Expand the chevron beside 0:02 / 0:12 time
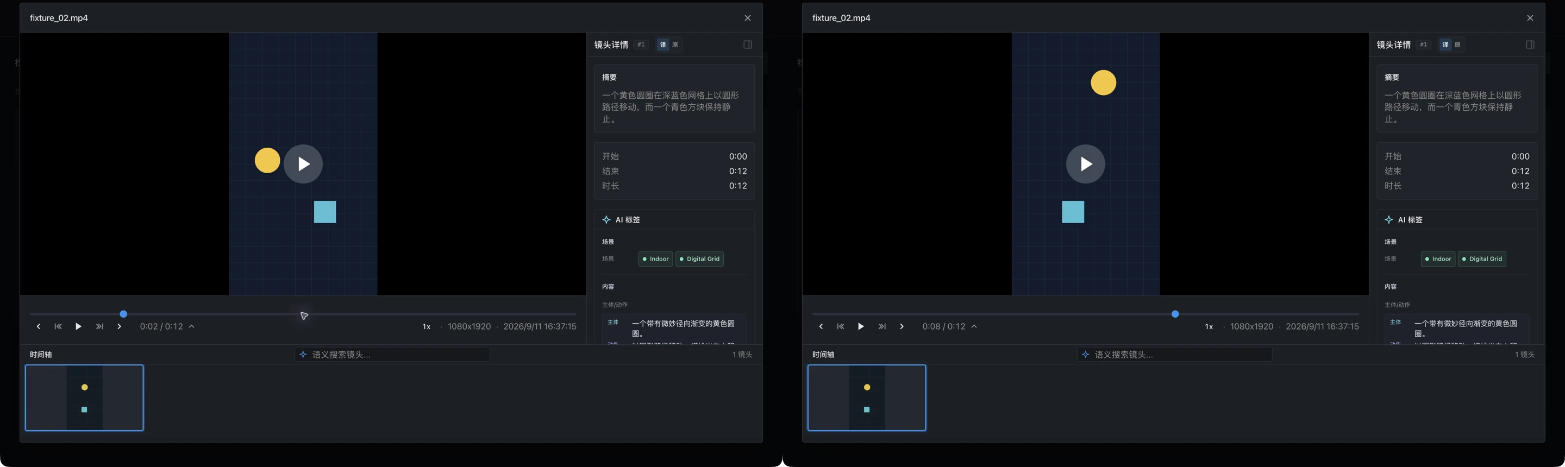This screenshot has width=1565, height=467. [191, 327]
